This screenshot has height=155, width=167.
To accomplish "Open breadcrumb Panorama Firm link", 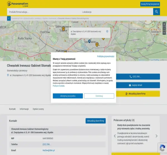I will [17, 19].
